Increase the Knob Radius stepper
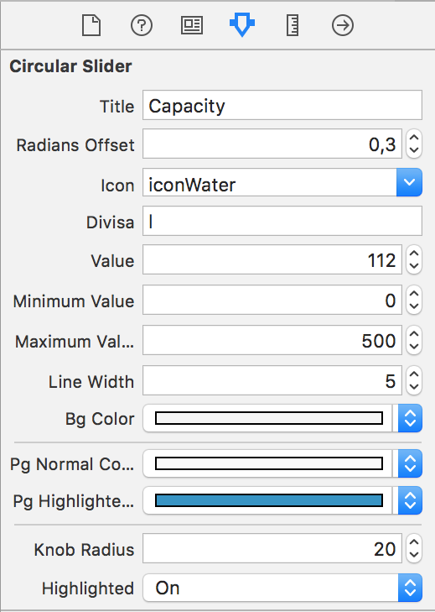The image size is (435, 612). [x=414, y=542]
